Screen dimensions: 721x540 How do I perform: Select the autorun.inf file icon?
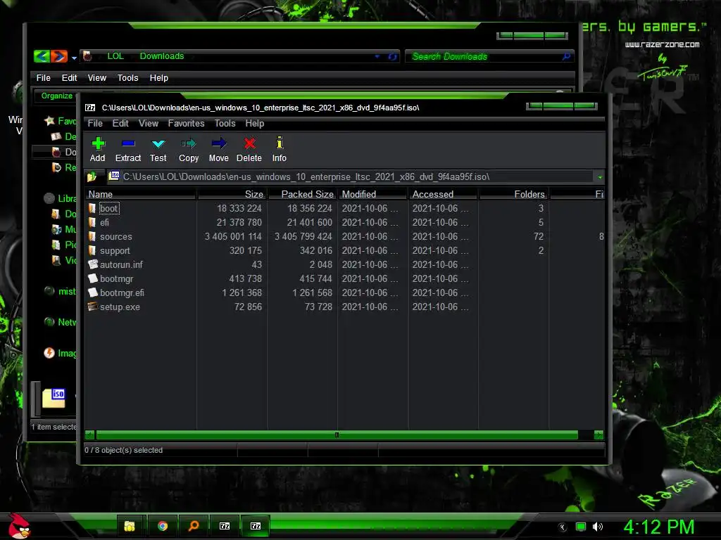click(x=93, y=264)
